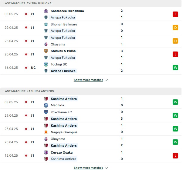Click the red L badge for the Sanfrecce Hiroshima match
Screen dimensions: 183x173
coord(175,14)
